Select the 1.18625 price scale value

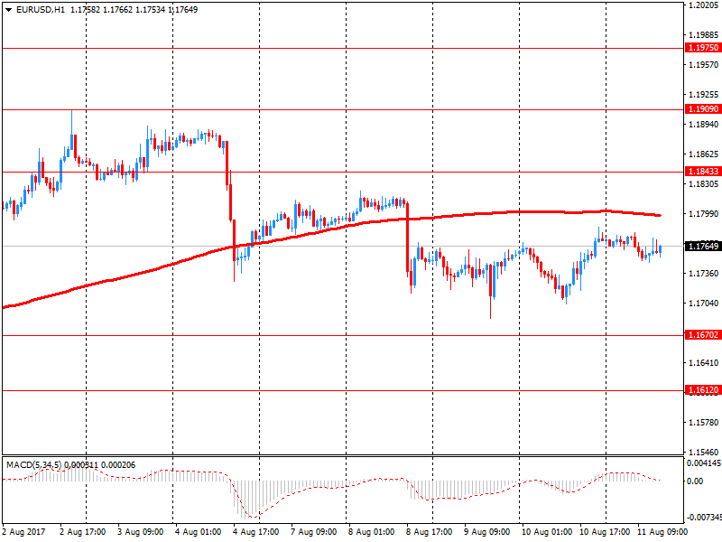[x=704, y=154]
